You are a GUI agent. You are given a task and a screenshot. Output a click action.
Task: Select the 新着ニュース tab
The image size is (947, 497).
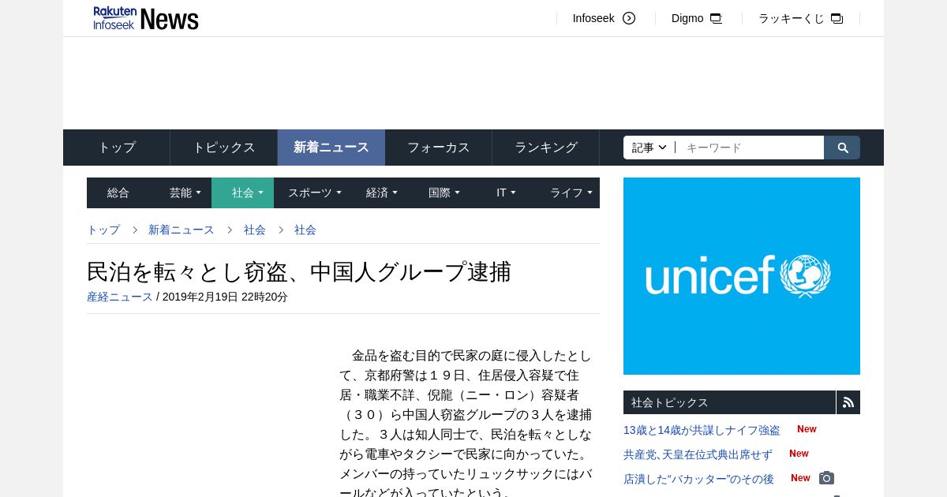coord(331,148)
